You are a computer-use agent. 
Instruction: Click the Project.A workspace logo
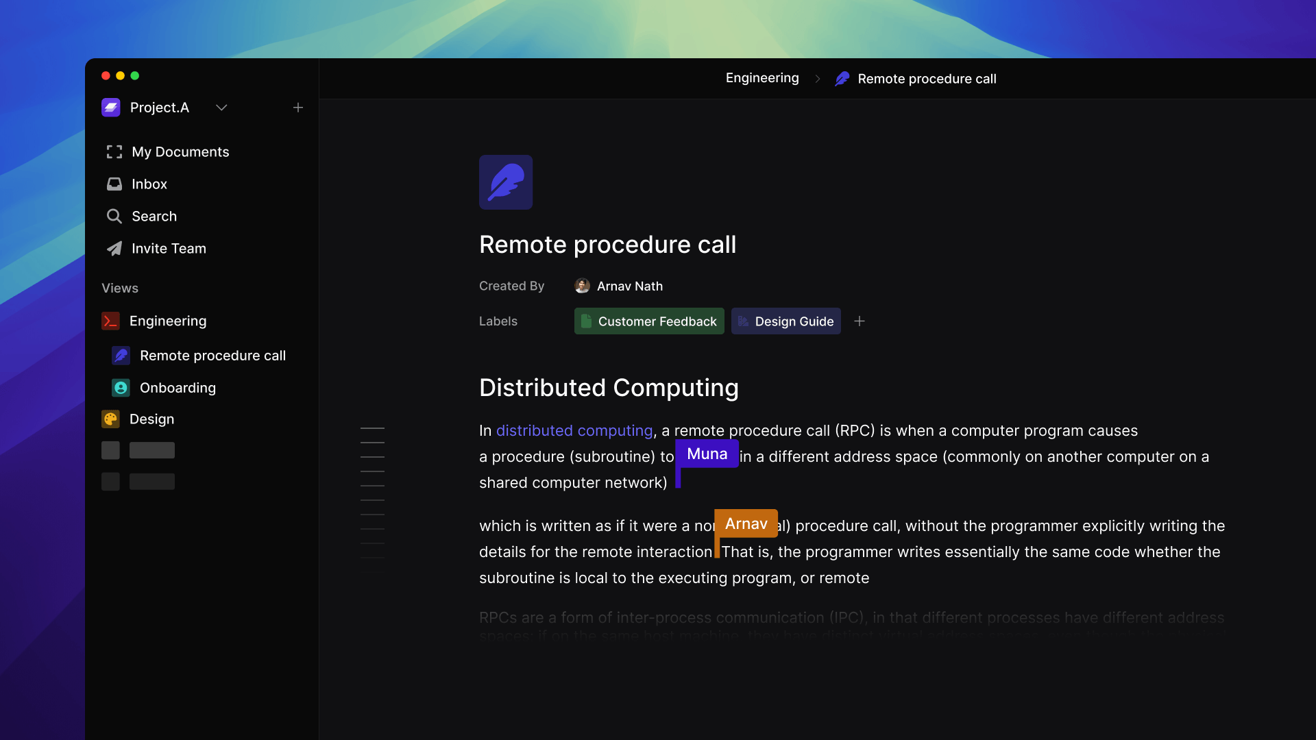(111, 108)
